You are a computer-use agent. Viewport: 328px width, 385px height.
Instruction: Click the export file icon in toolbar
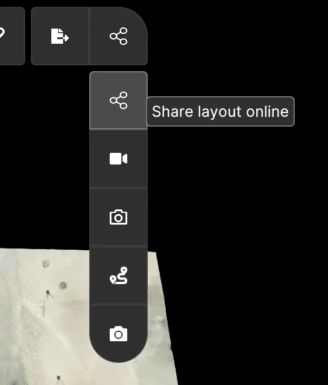pos(60,36)
